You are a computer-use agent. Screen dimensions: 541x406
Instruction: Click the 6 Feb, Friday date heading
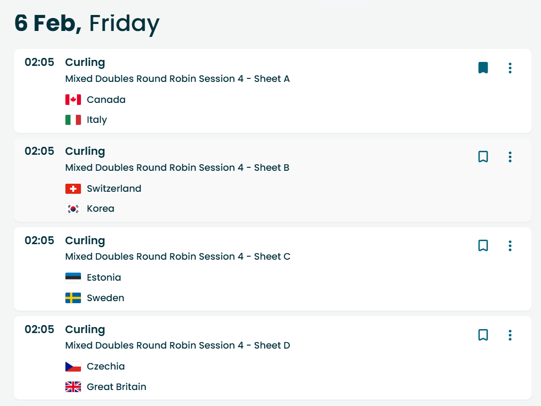(87, 23)
